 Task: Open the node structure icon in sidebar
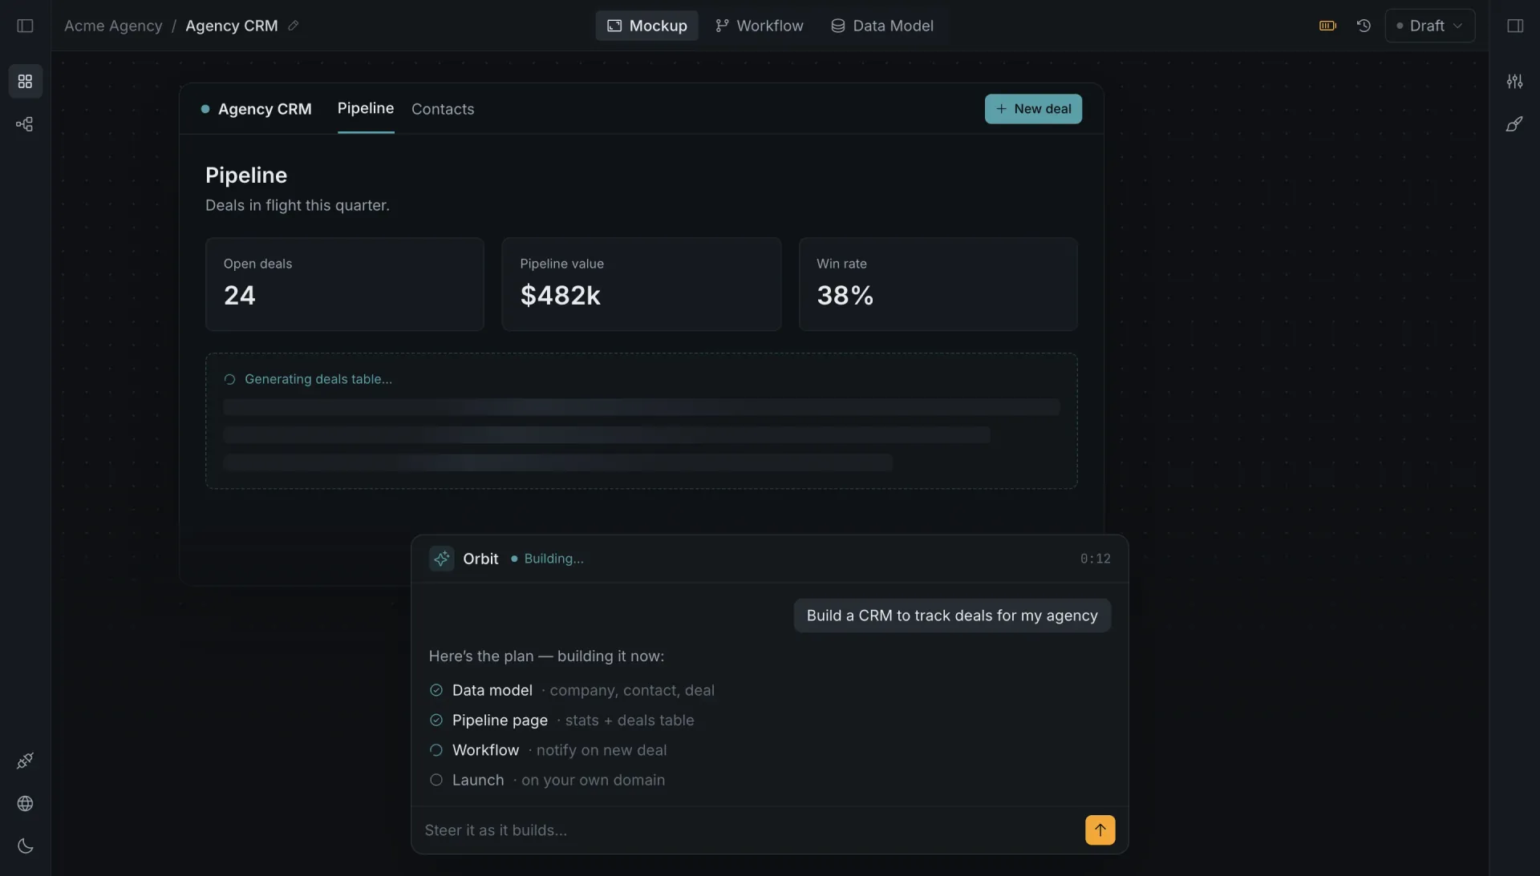(25, 124)
